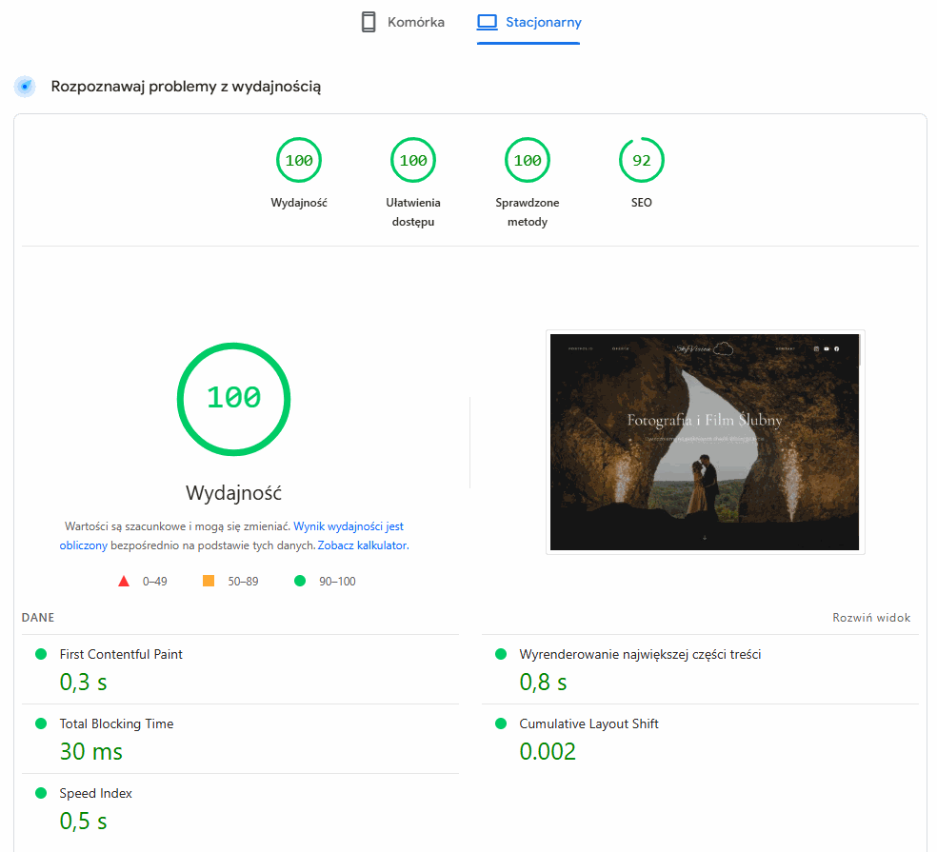Click the 0,8 s value

click(543, 683)
